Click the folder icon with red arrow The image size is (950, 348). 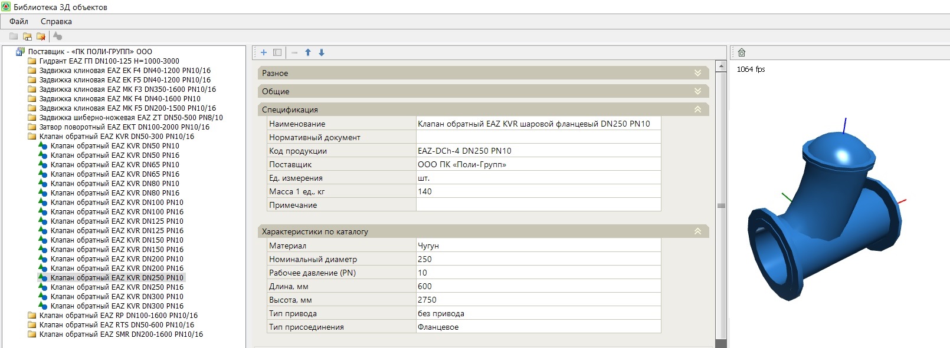41,37
